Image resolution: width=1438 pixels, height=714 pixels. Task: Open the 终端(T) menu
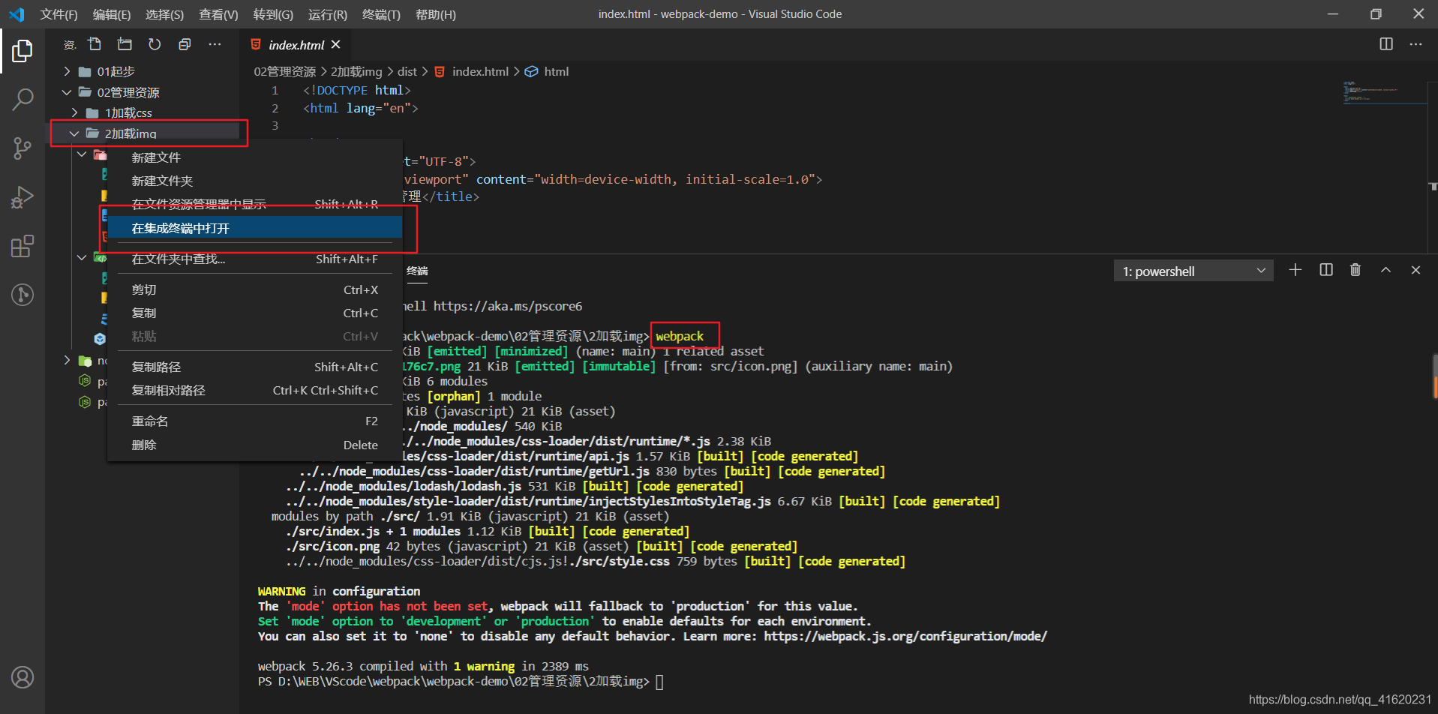click(x=381, y=14)
